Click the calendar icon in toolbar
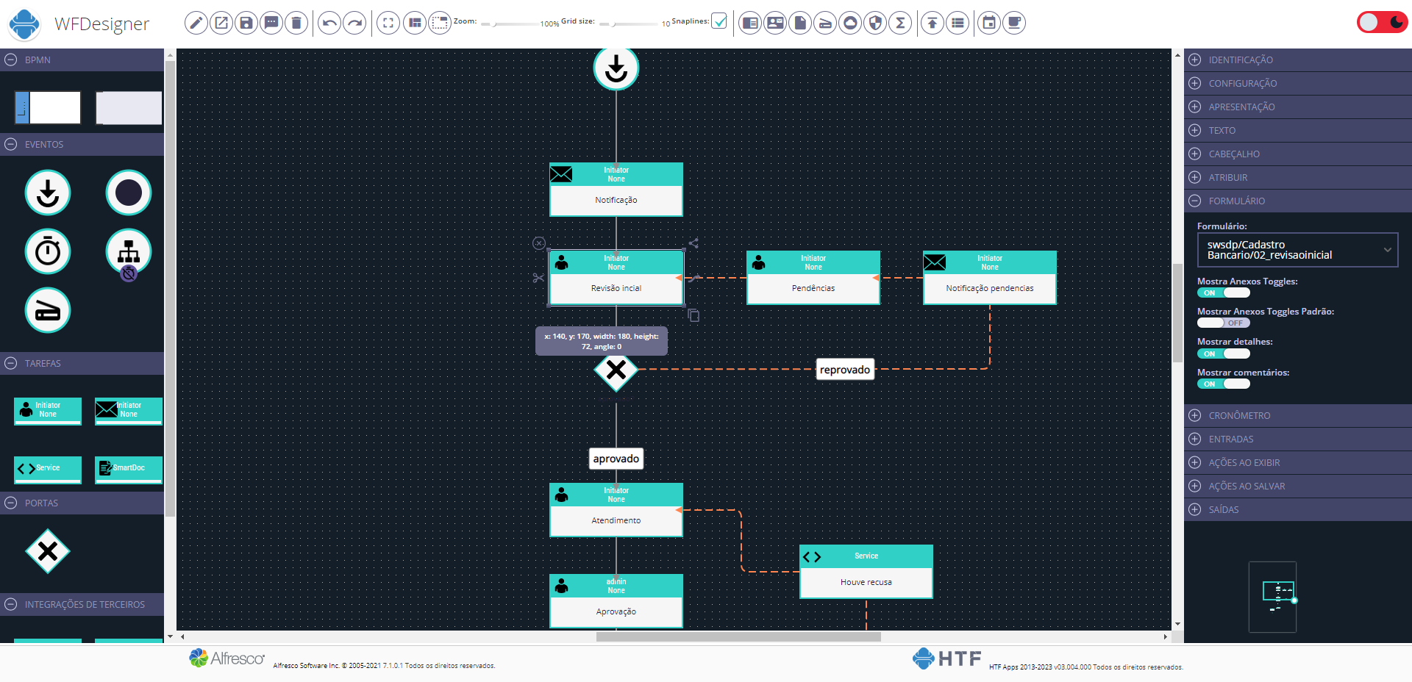 click(x=989, y=23)
